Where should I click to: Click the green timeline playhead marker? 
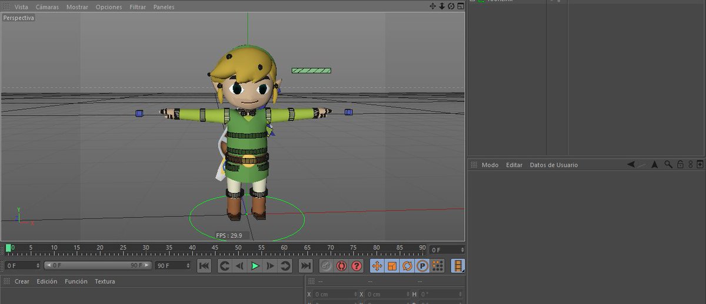click(8, 248)
